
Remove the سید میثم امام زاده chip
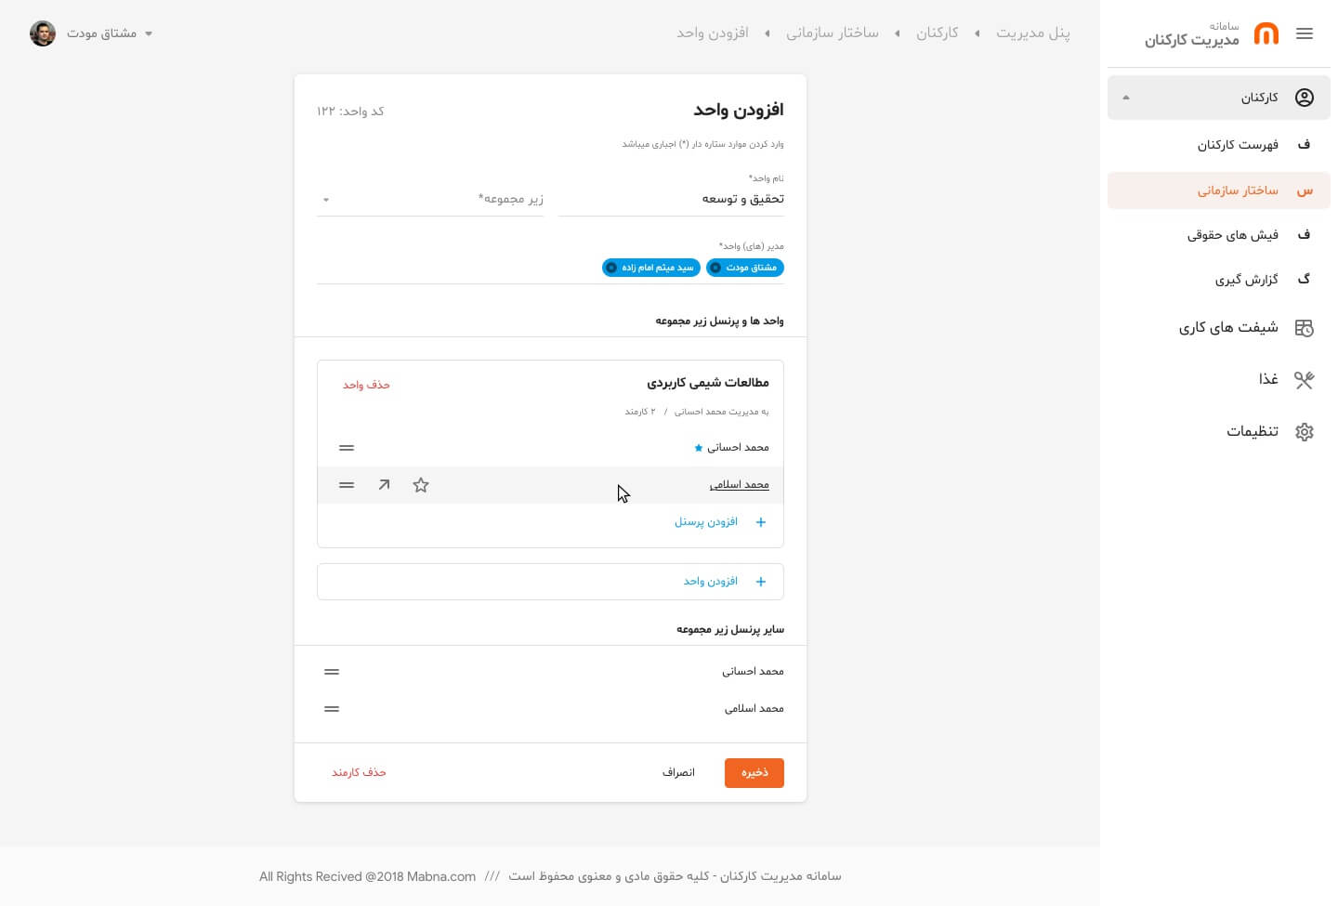point(611,268)
